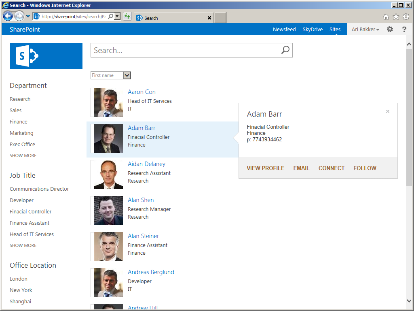Filter by Head of IT Services refiner

click(x=32, y=234)
